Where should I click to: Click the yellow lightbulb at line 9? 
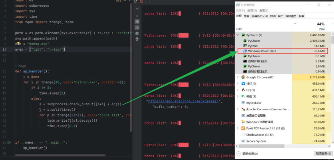19,44
